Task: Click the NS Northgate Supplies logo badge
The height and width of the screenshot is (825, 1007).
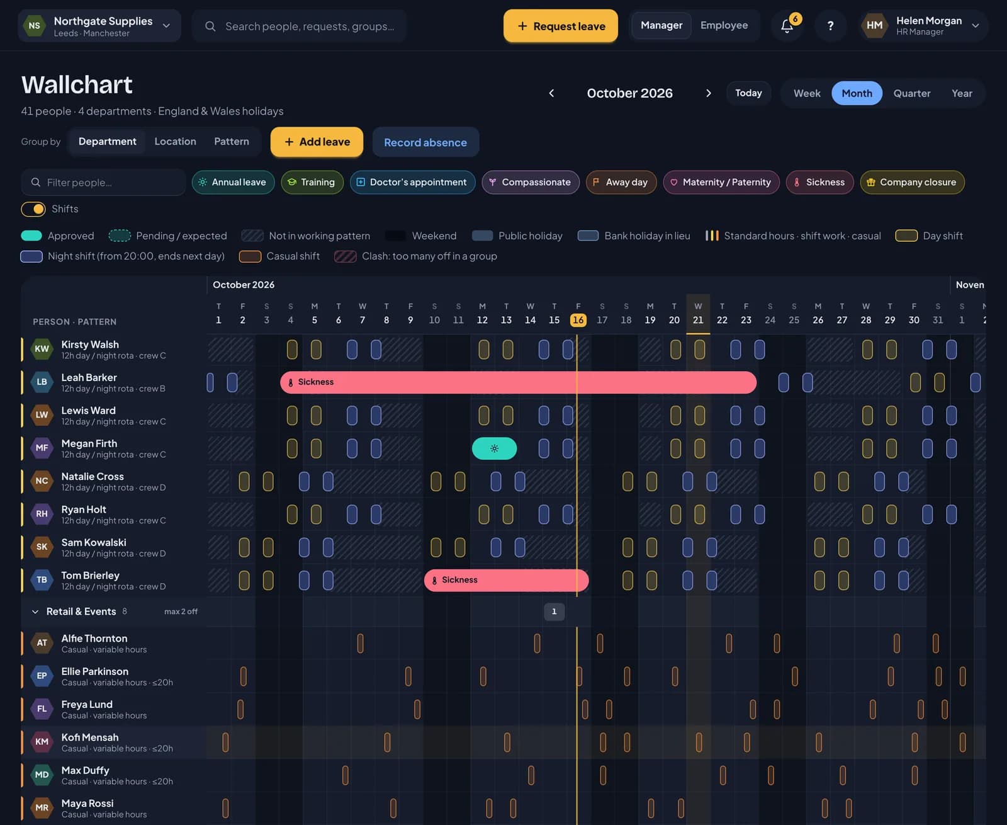Action: coord(35,26)
